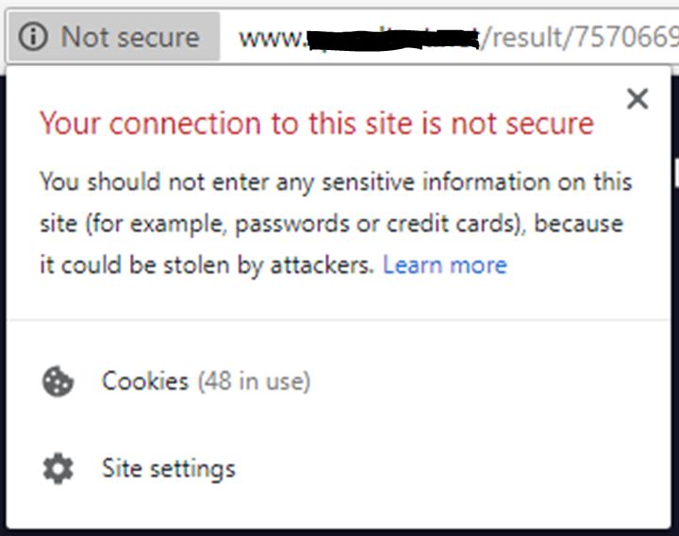Click the word "Your" in the red heading
The height and width of the screenshot is (536, 679).
click(70, 123)
